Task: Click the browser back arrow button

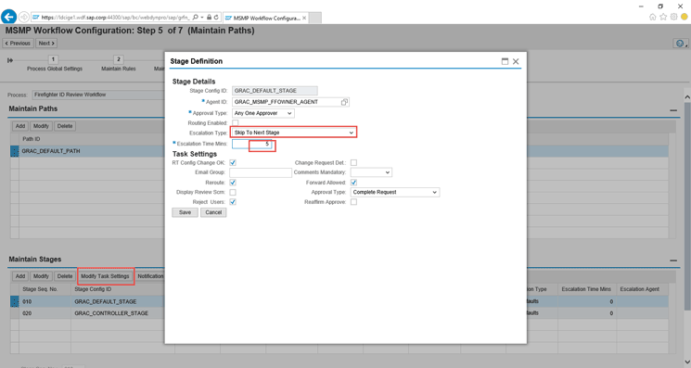Action: pos(9,18)
